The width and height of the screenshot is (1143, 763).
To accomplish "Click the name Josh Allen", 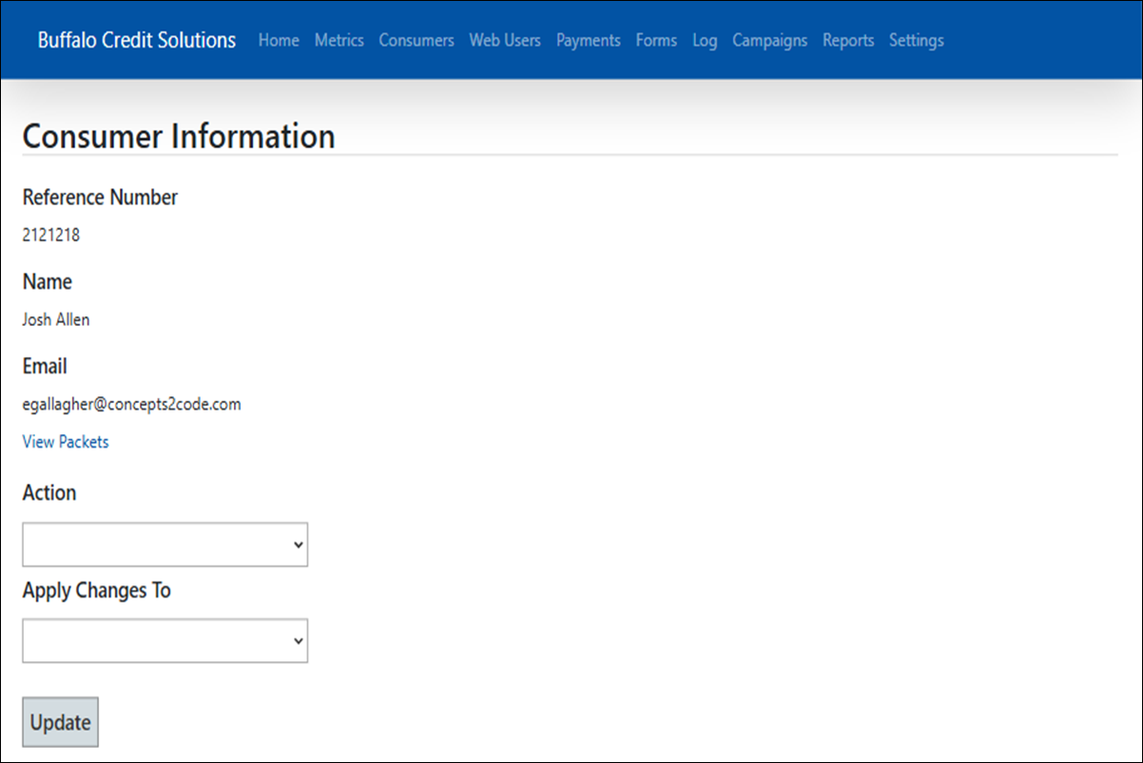I will (56, 320).
